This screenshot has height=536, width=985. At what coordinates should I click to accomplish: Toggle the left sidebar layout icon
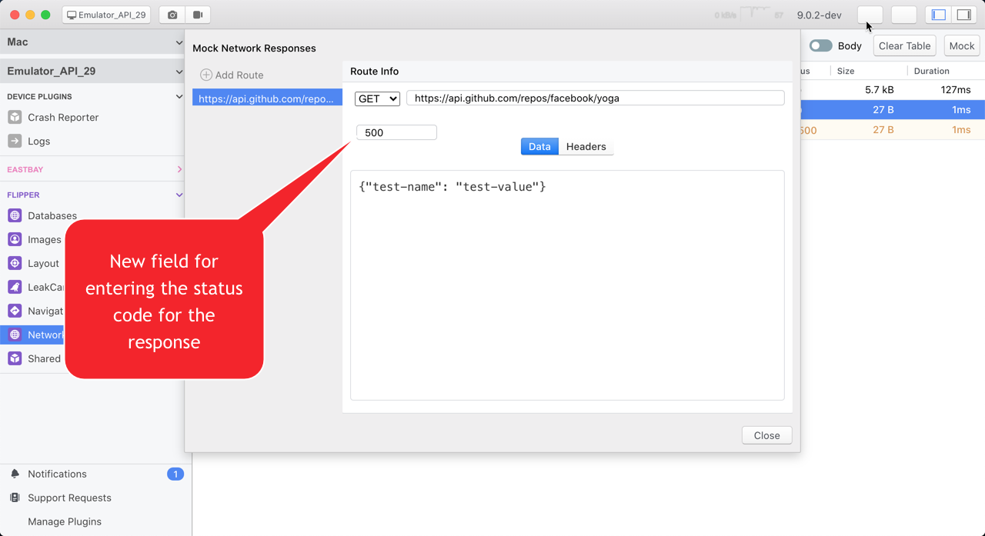point(939,15)
